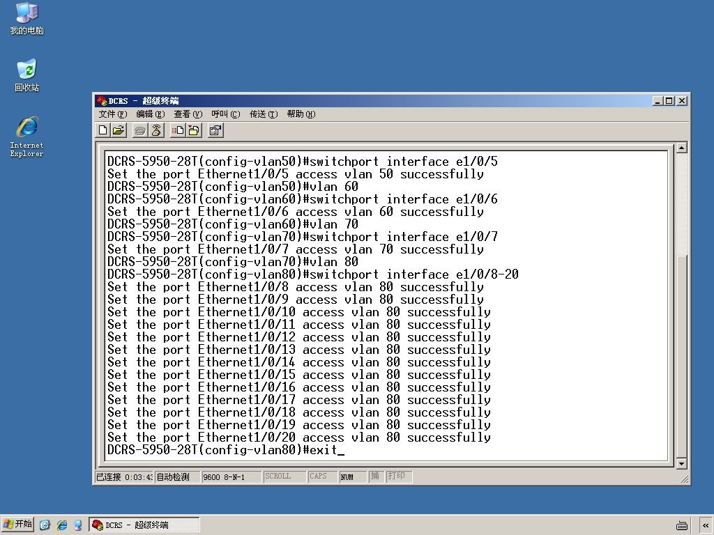Click the Properties toolbar icon
714x535 pixels.
[215, 130]
